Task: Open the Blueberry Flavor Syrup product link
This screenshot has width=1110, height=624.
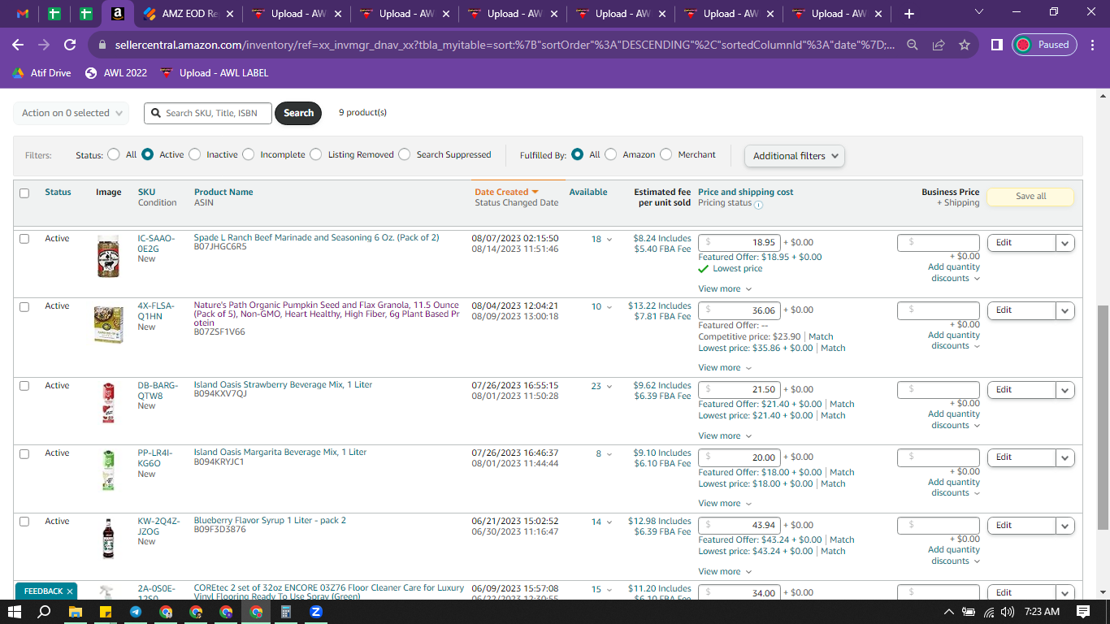Action: point(270,521)
